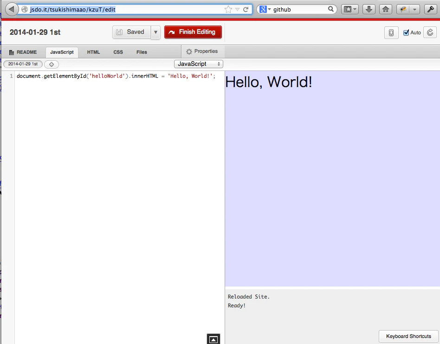Switch to the README tab
This screenshot has height=344, width=440.
23,52
